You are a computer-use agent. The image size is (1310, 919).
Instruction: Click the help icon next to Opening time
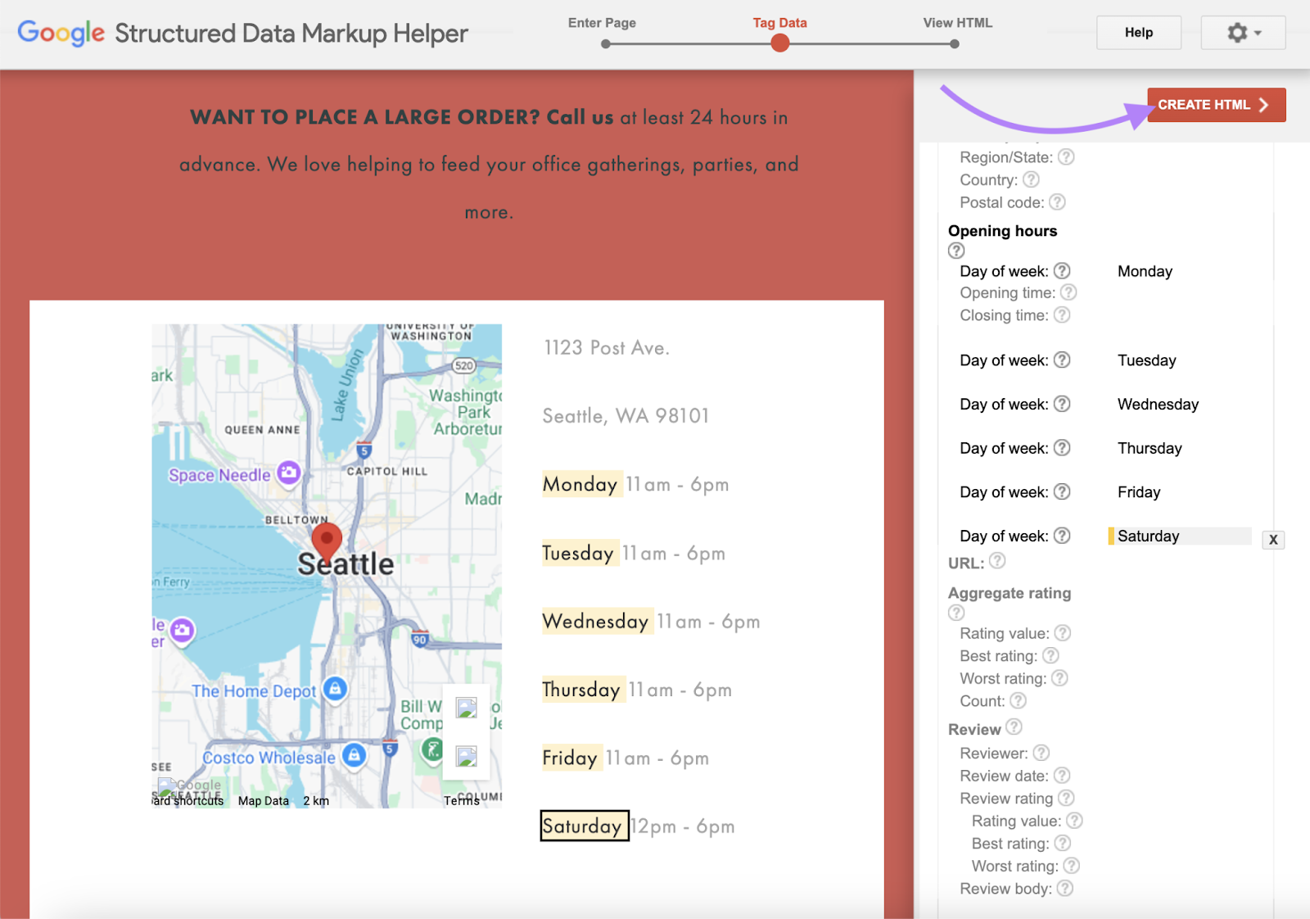(1068, 292)
